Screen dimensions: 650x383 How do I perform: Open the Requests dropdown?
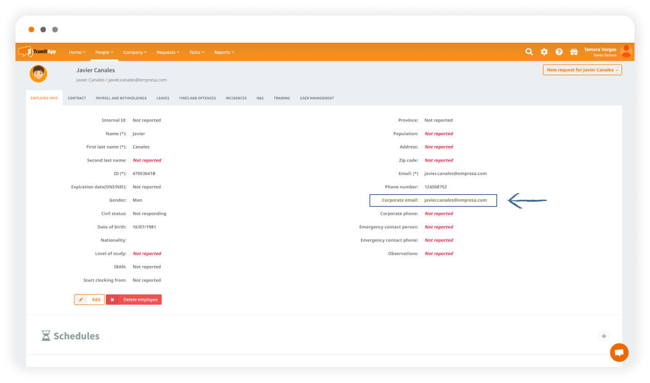click(168, 53)
